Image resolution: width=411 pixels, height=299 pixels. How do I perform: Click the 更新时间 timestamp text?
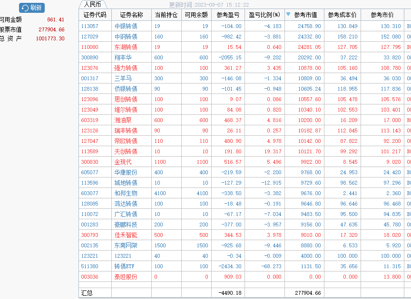pyautogui.click(x=209, y=5)
